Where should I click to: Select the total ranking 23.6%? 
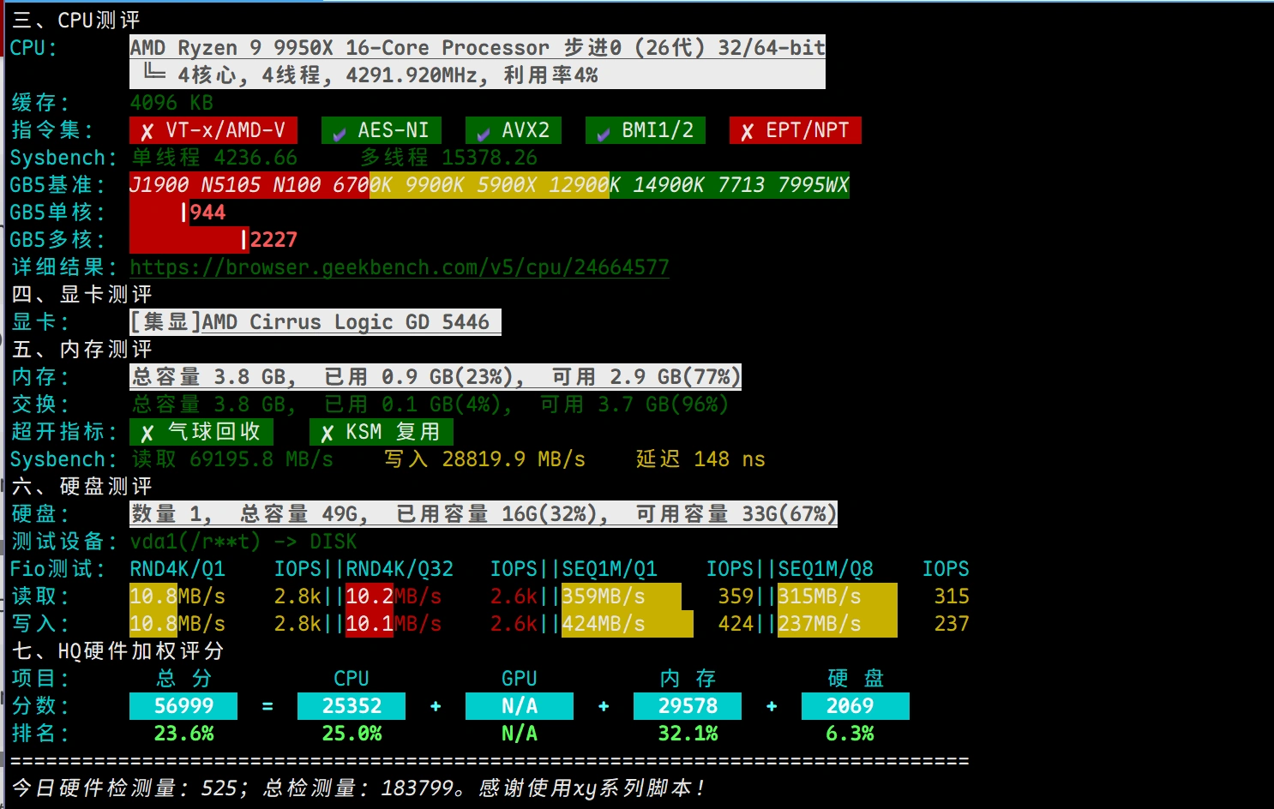(x=183, y=734)
